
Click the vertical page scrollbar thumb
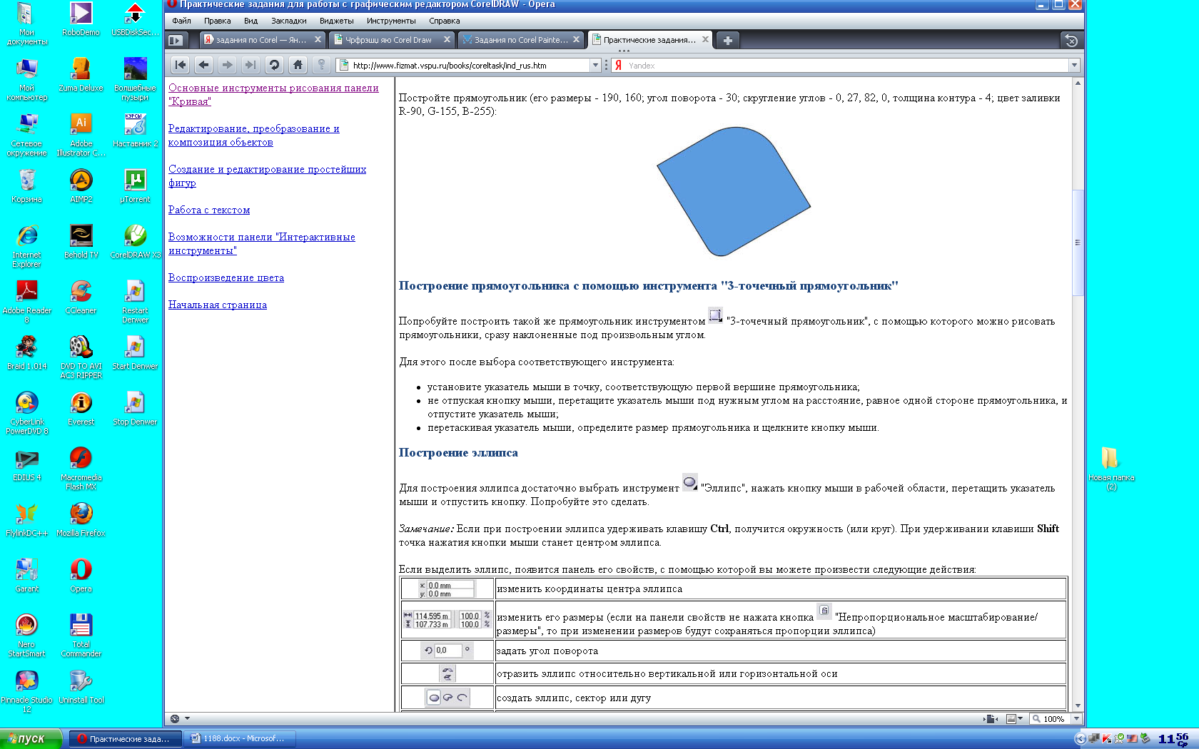coord(1078,243)
